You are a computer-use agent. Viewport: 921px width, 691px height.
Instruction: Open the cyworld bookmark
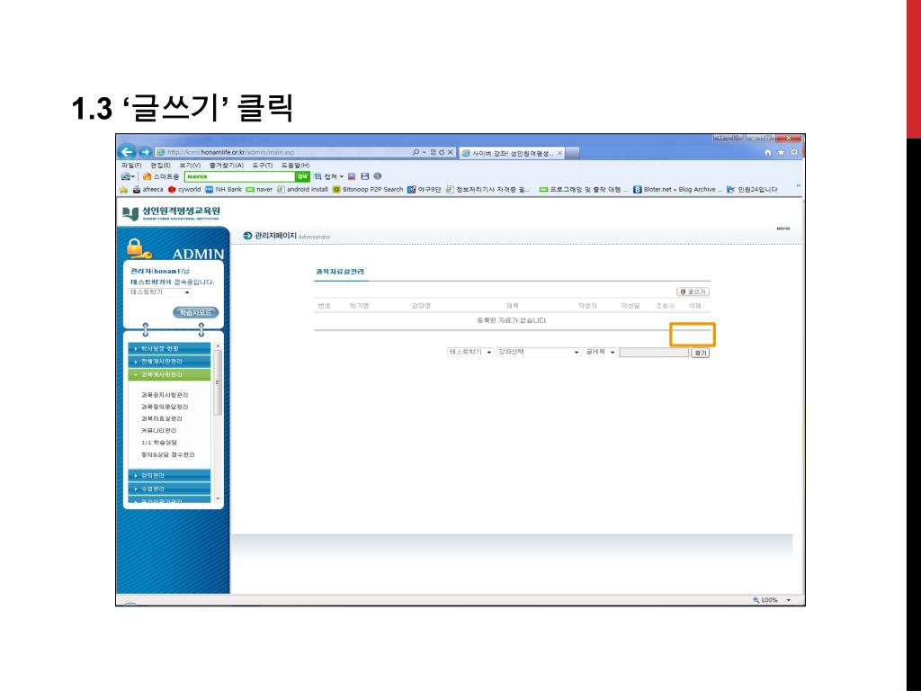pos(184,189)
